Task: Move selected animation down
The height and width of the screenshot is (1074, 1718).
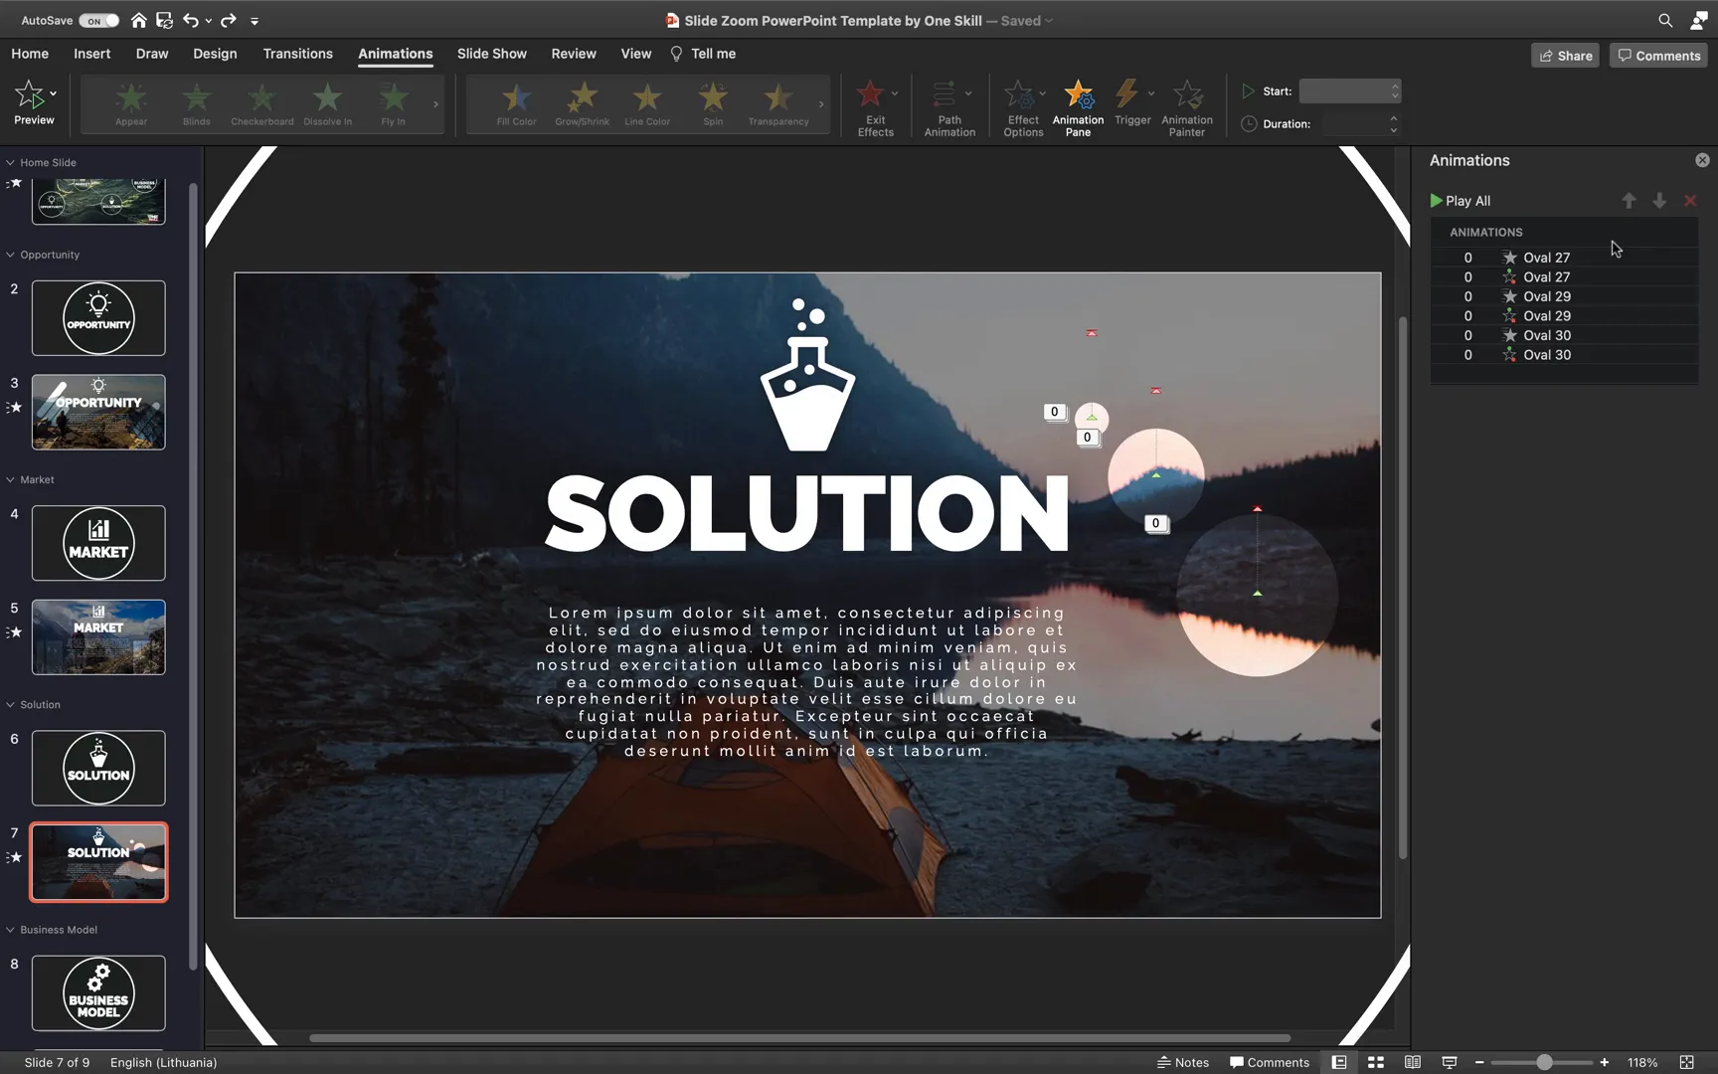Action: tap(1659, 201)
